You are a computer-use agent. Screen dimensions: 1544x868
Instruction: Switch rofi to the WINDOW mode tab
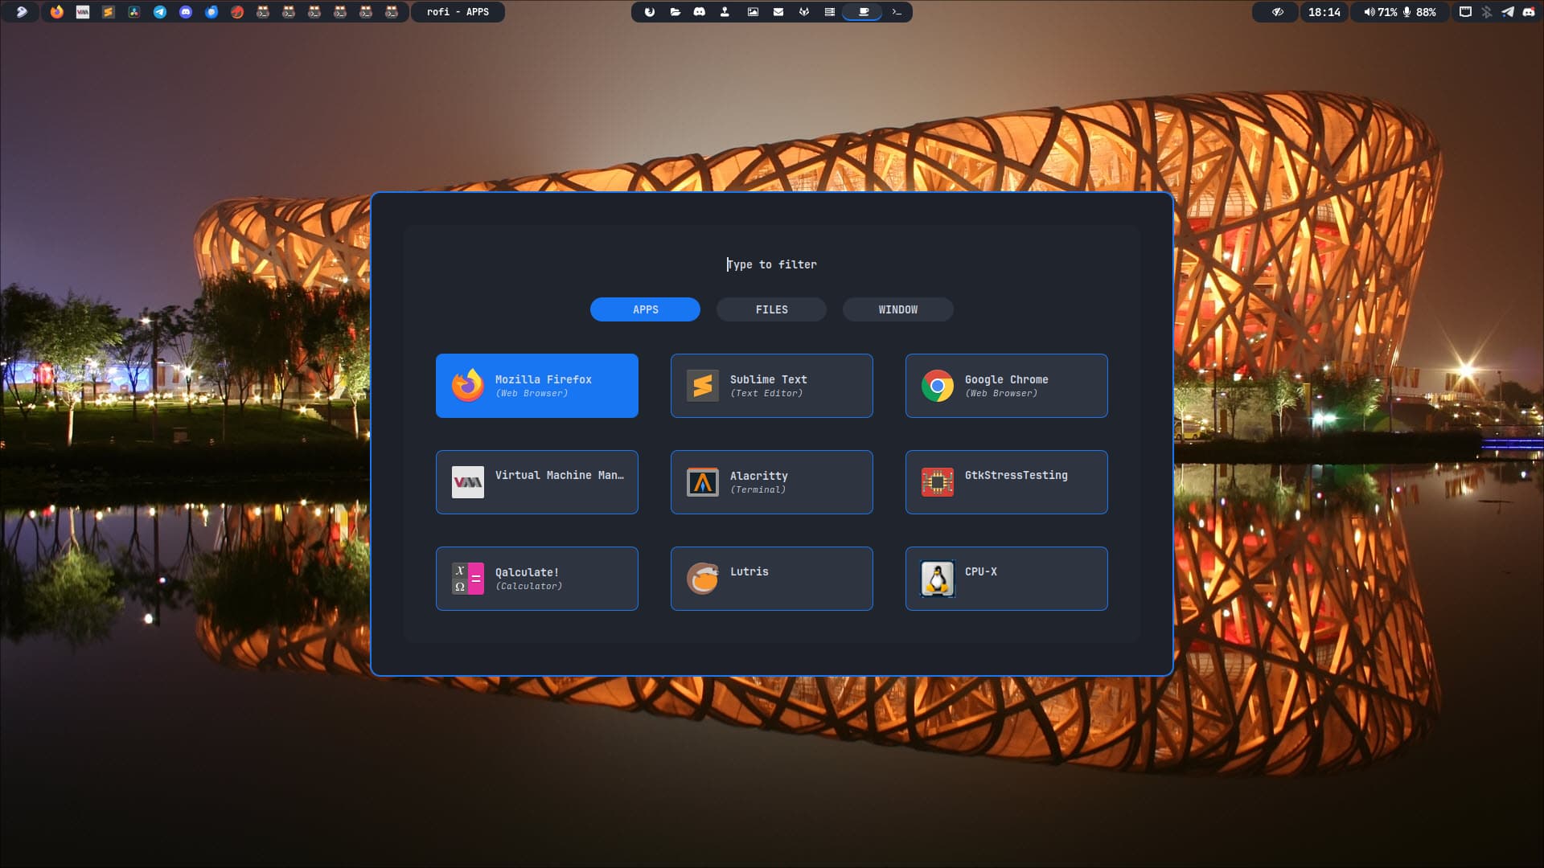[898, 309]
